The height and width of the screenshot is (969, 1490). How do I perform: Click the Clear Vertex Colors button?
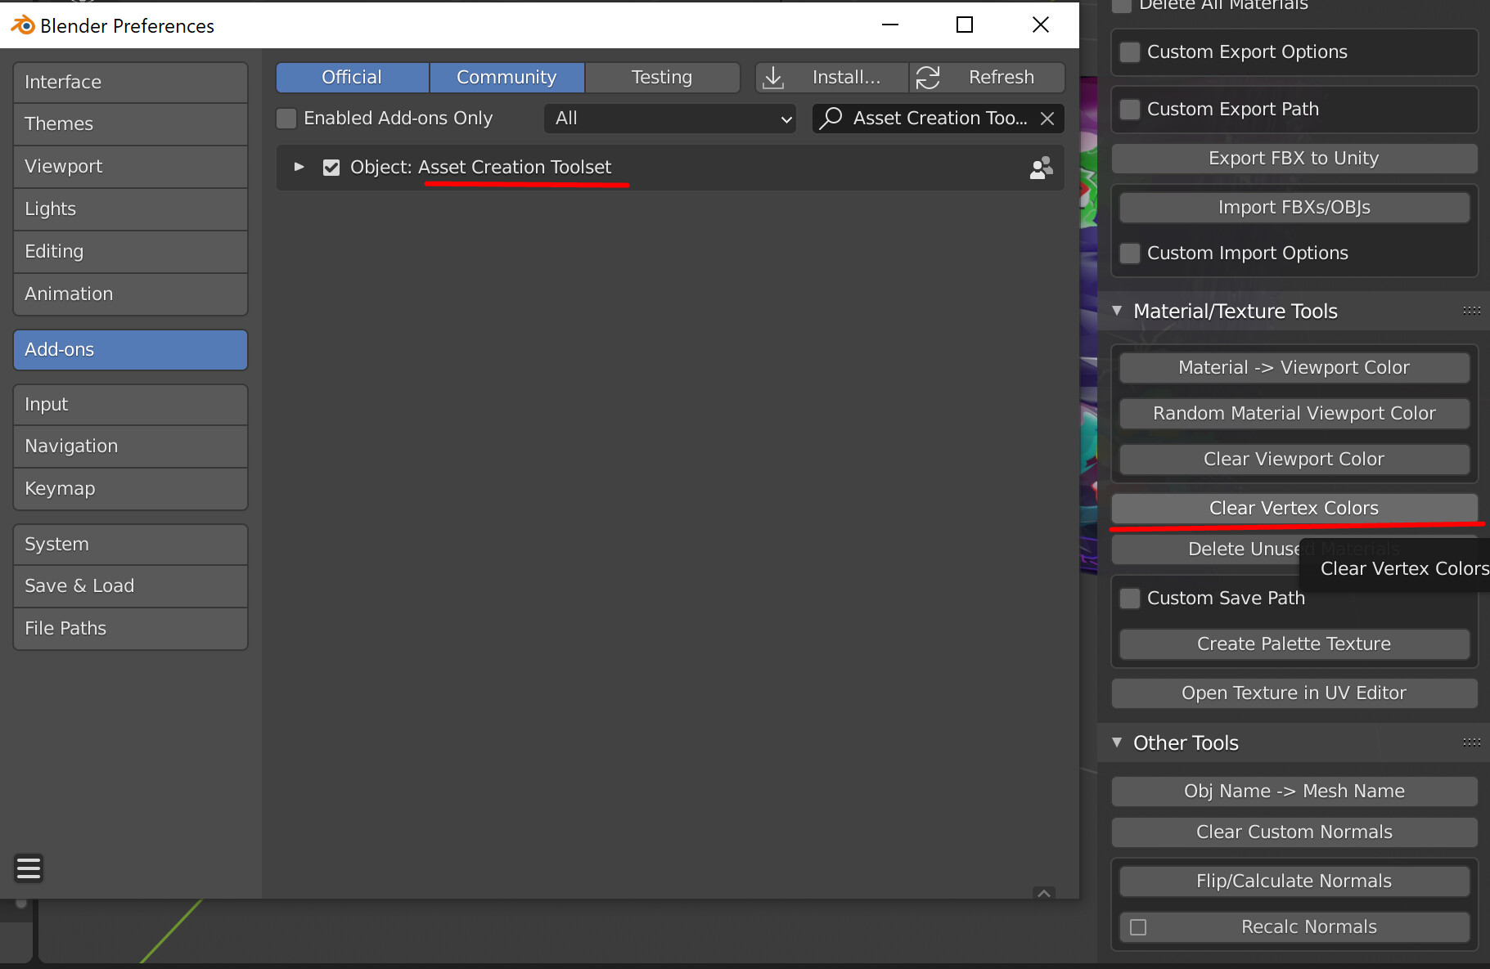1293,508
